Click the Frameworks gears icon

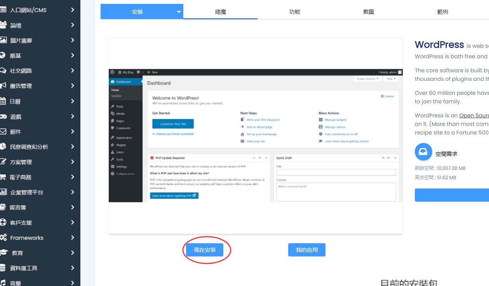(x=3, y=237)
